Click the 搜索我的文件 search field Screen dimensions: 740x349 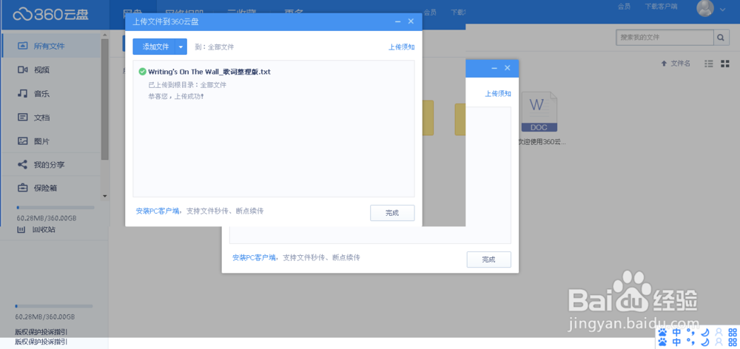[665, 37]
